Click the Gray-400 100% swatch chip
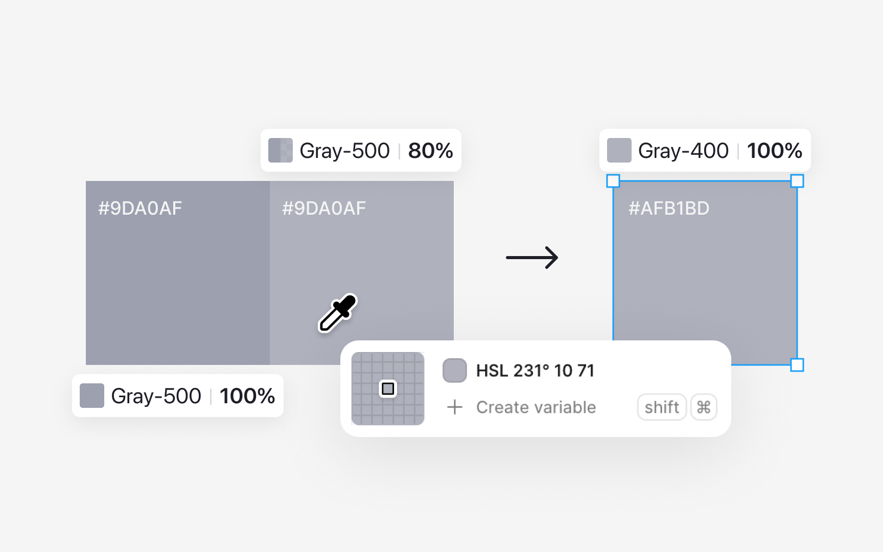 (x=619, y=150)
